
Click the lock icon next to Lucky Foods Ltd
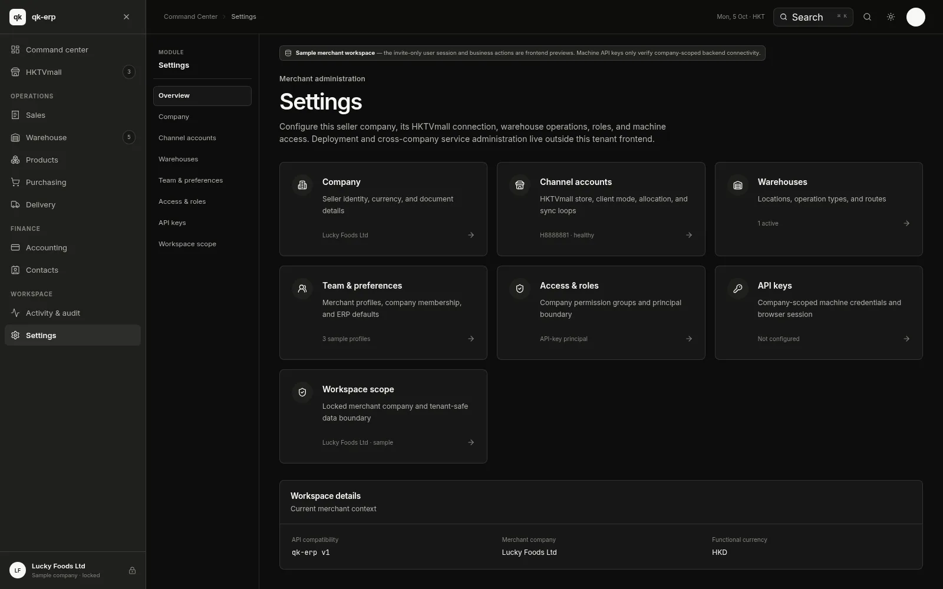pyautogui.click(x=132, y=570)
